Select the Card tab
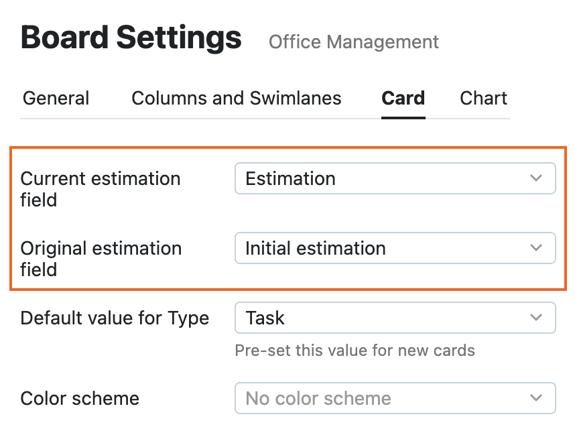The width and height of the screenshot is (575, 437). 403,99
